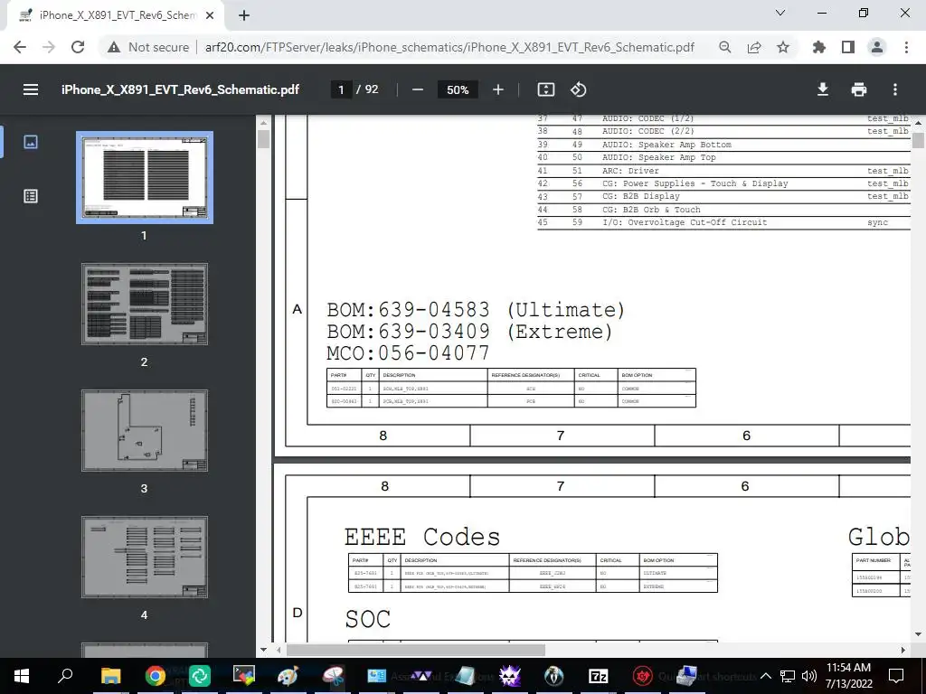Open the Chrome three-dot menu
926x694 pixels.
coord(906,47)
